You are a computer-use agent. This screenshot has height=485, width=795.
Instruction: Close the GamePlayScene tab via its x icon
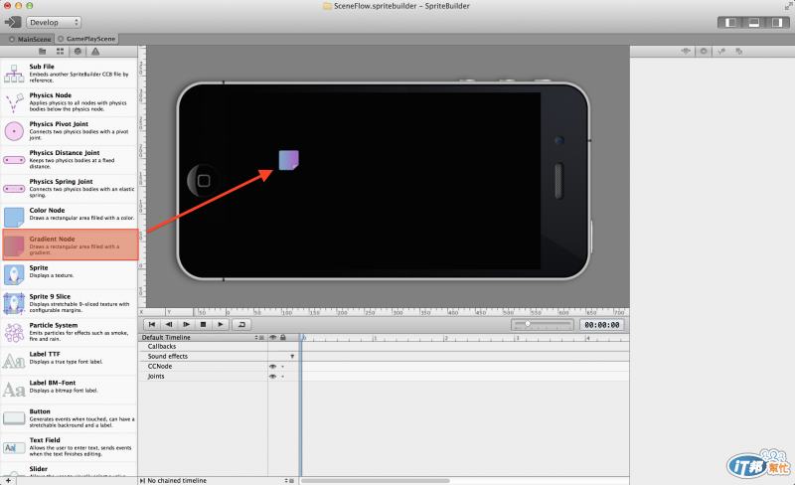click(61, 39)
